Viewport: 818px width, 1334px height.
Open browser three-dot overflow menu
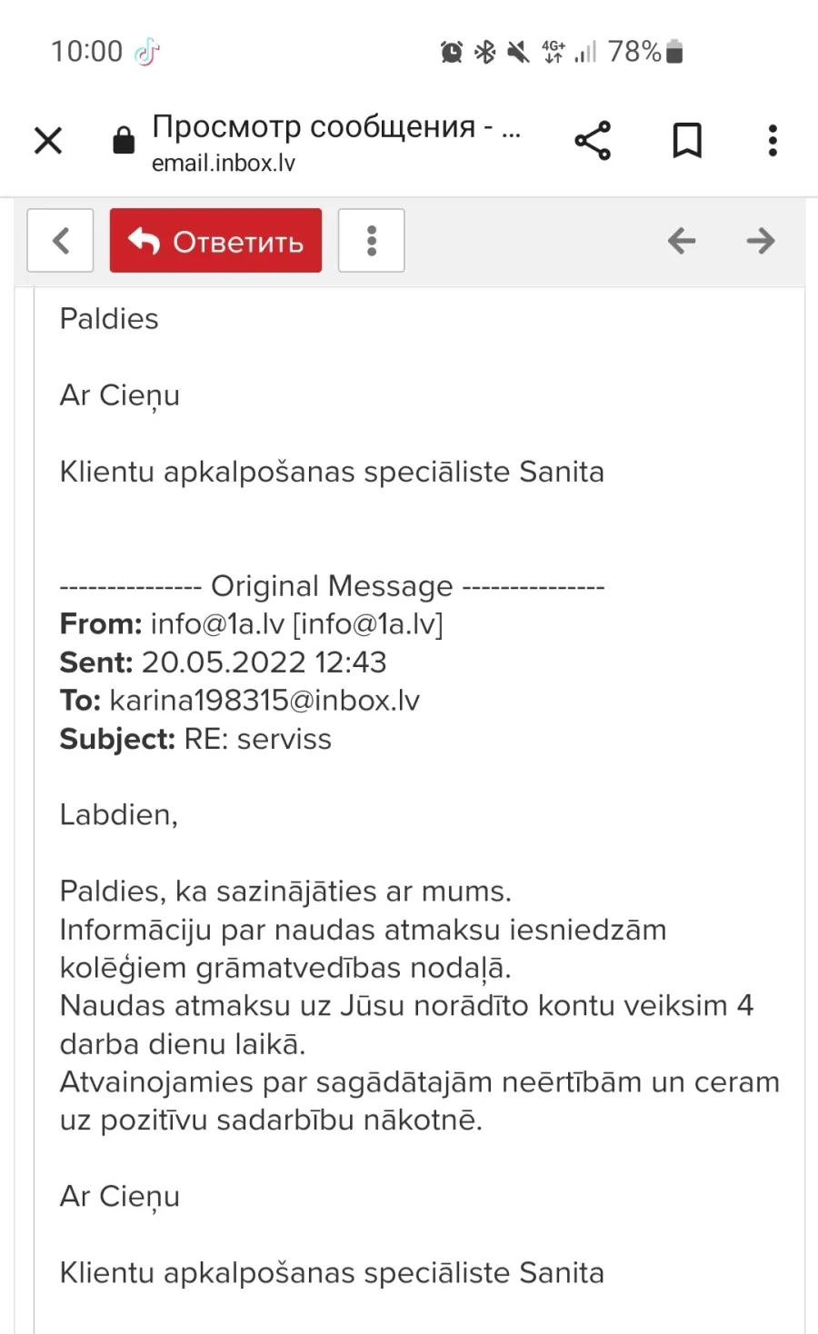[x=773, y=141]
